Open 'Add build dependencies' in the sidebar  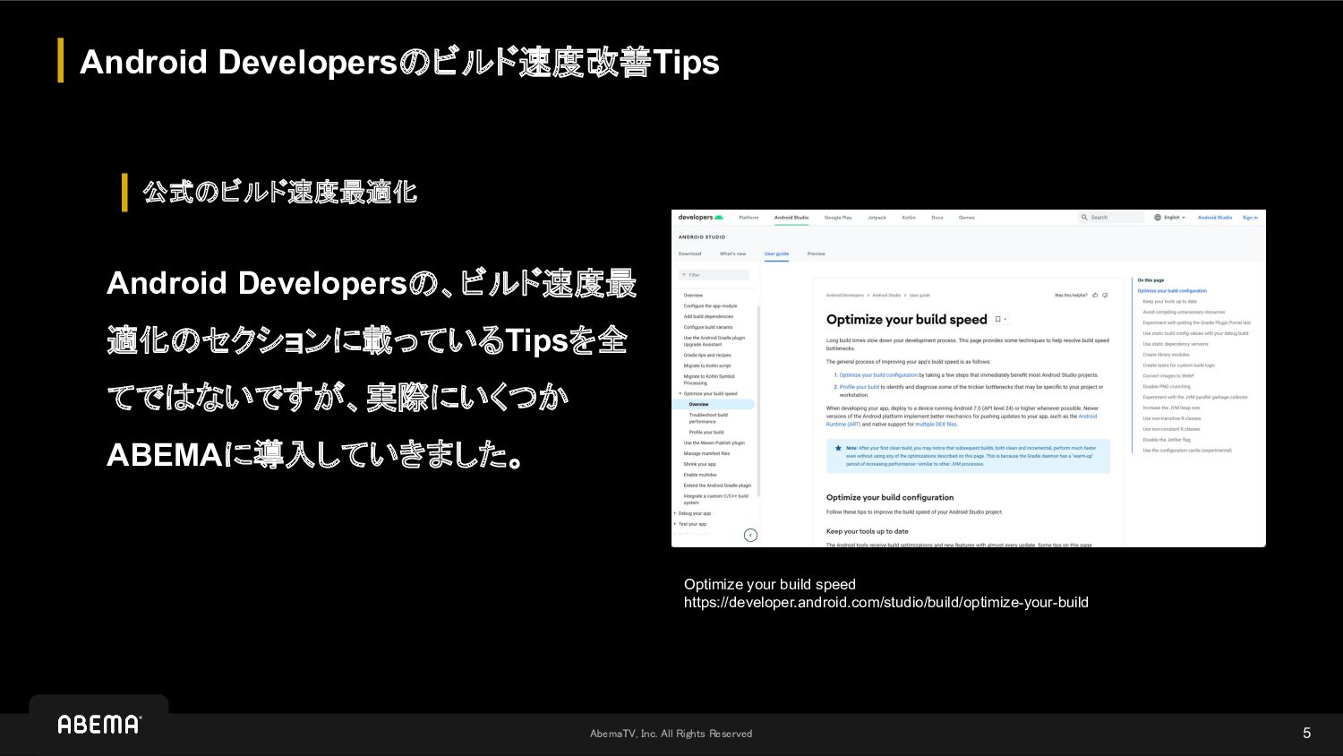[x=708, y=316]
